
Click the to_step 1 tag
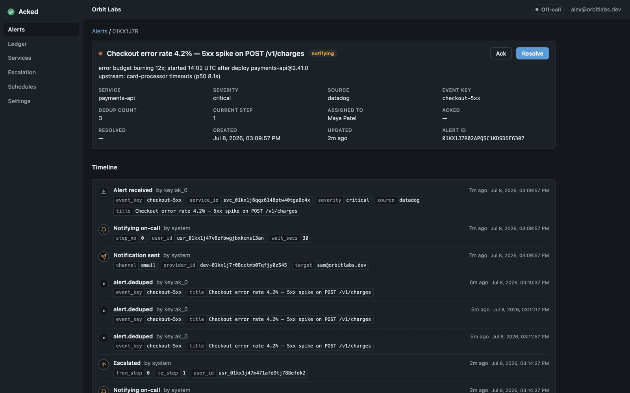pyautogui.click(x=172, y=373)
